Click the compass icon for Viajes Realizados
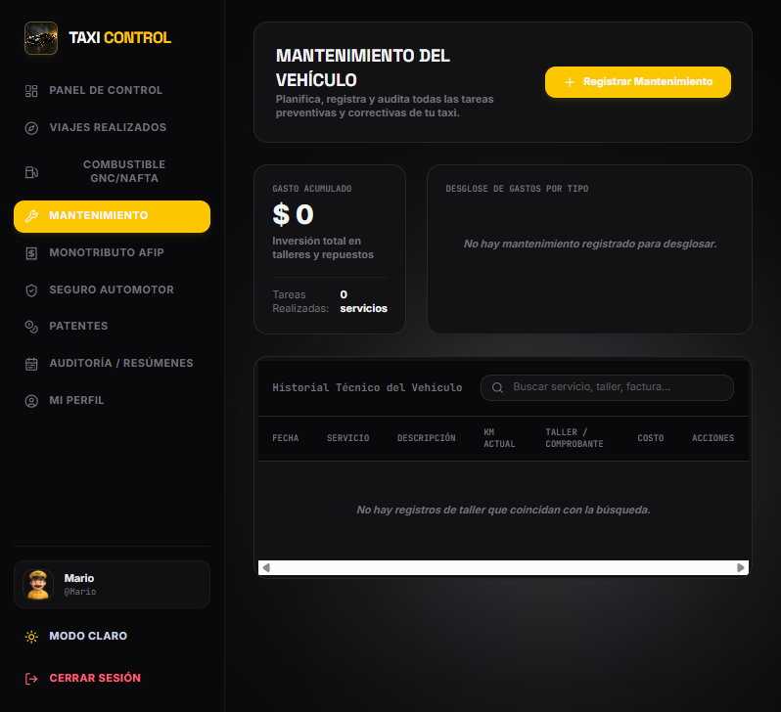This screenshot has width=781, height=712. point(31,128)
